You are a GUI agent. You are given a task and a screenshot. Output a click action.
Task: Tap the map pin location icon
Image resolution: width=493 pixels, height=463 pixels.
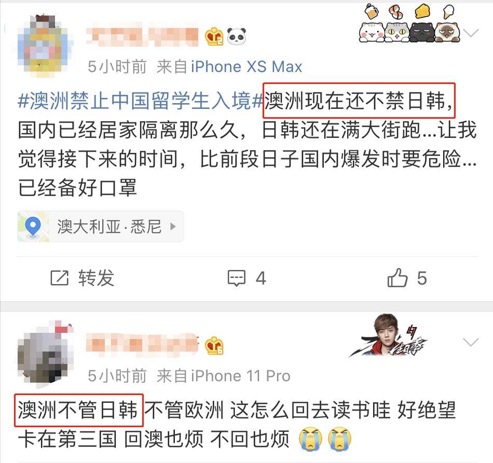[33, 227]
